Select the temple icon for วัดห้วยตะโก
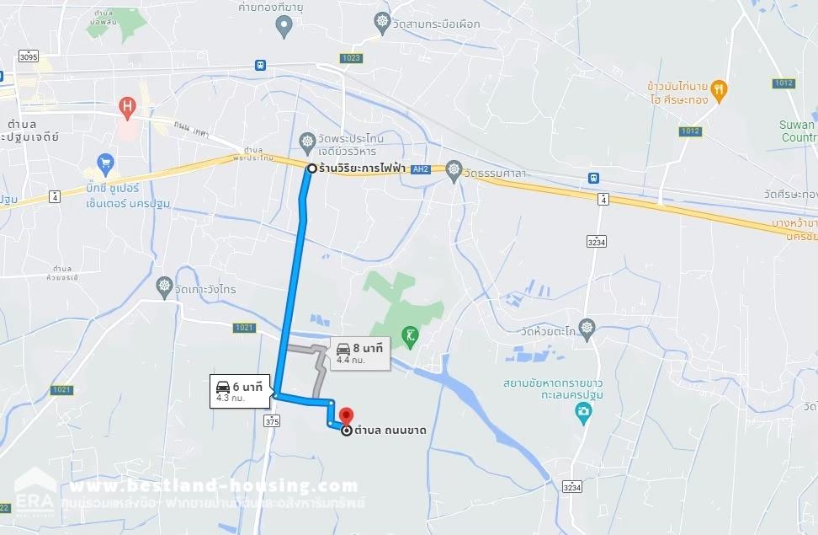 click(587, 330)
